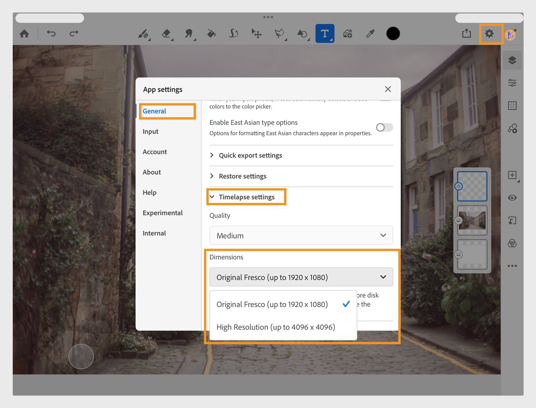The image size is (536, 408).
Task: Select the Pixel brush tool
Action: (x=144, y=33)
